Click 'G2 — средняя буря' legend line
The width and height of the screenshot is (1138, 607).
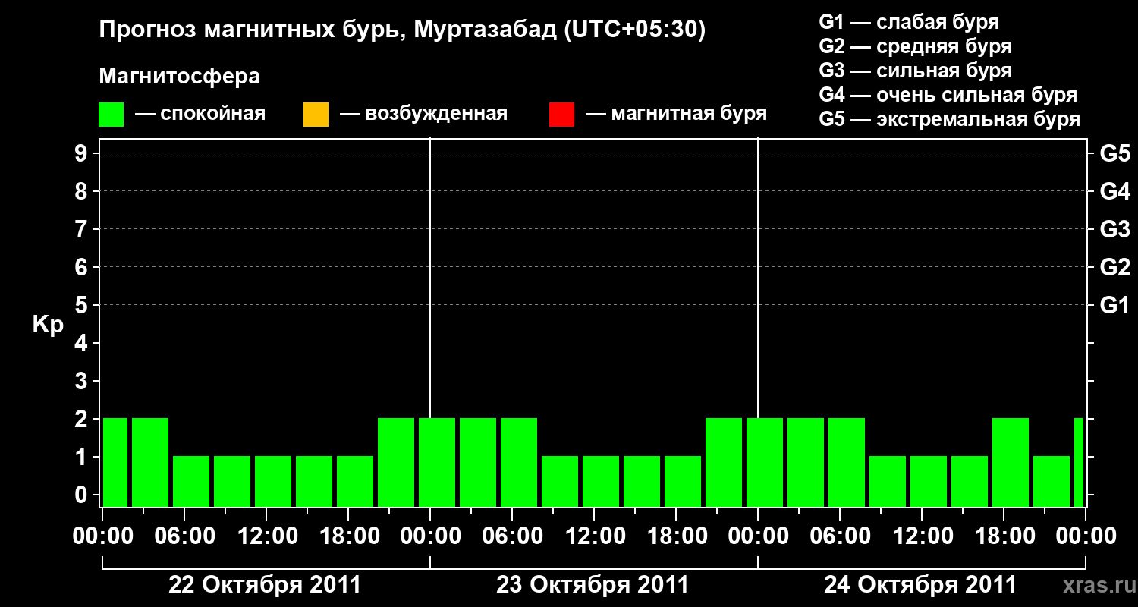pyautogui.click(x=915, y=46)
